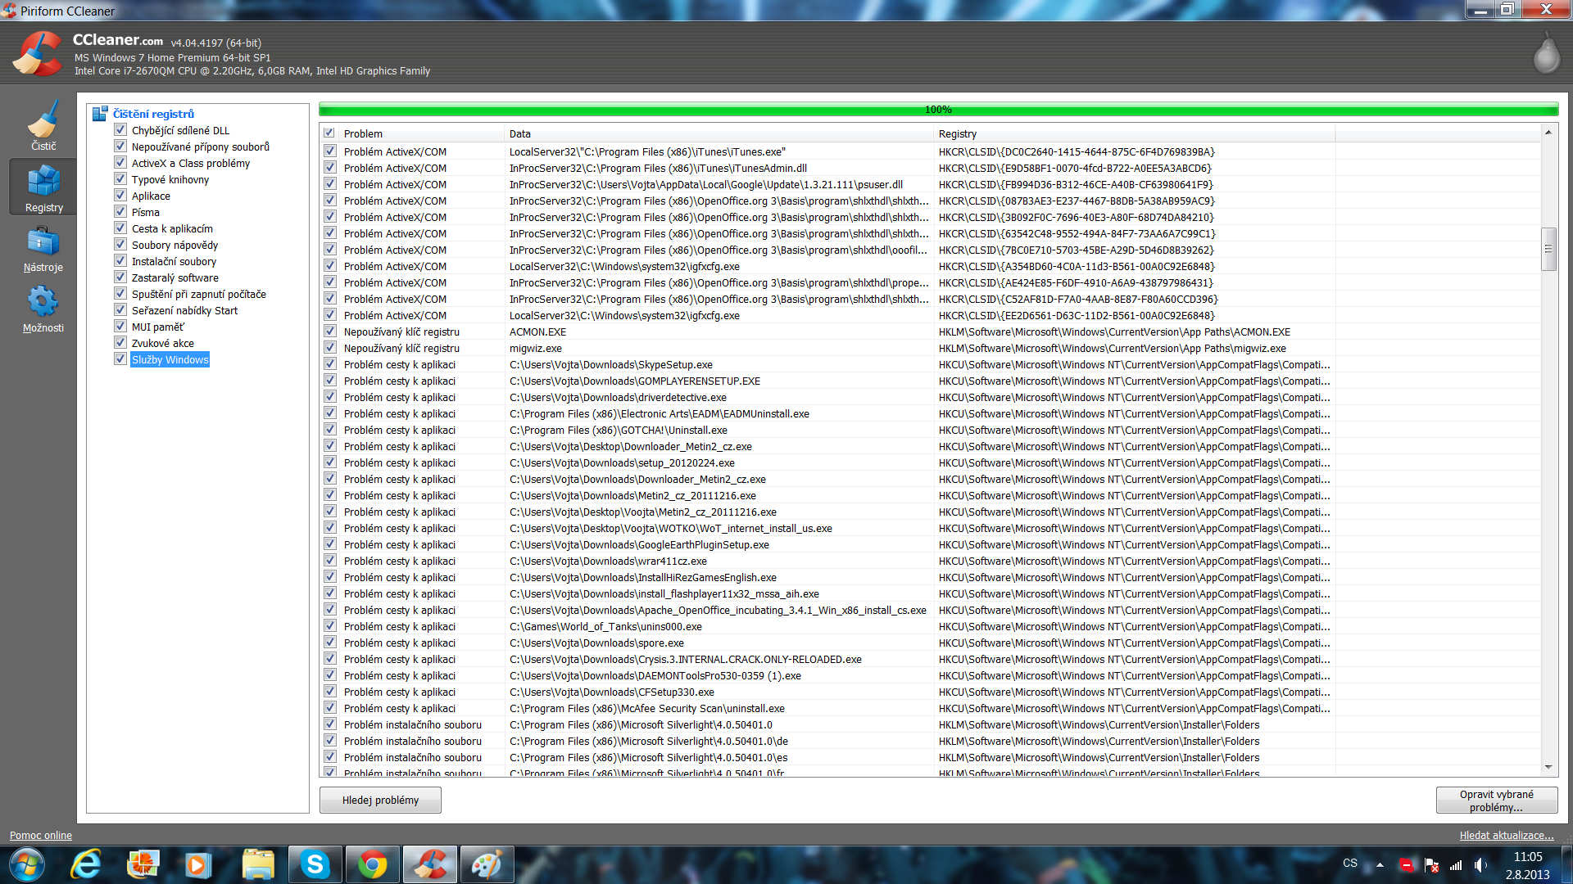Sort by the Data column header

[x=719, y=133]
